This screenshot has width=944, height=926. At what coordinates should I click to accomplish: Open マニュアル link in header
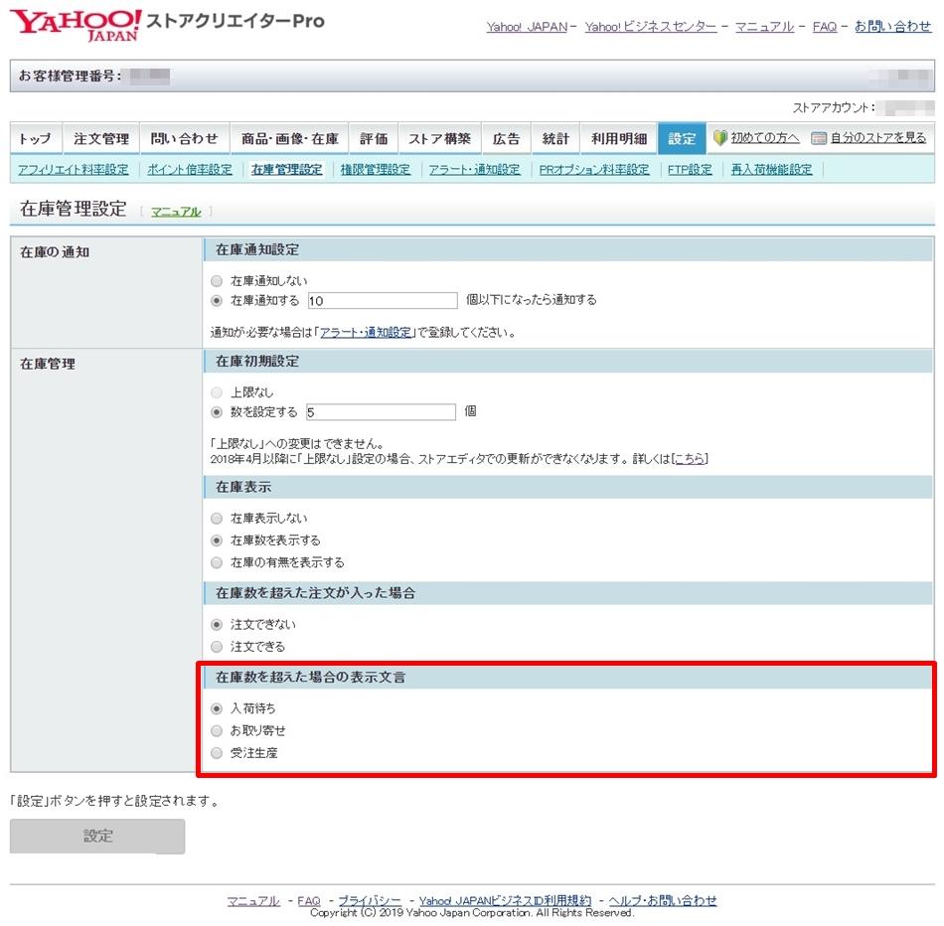[x=764, y=27]
